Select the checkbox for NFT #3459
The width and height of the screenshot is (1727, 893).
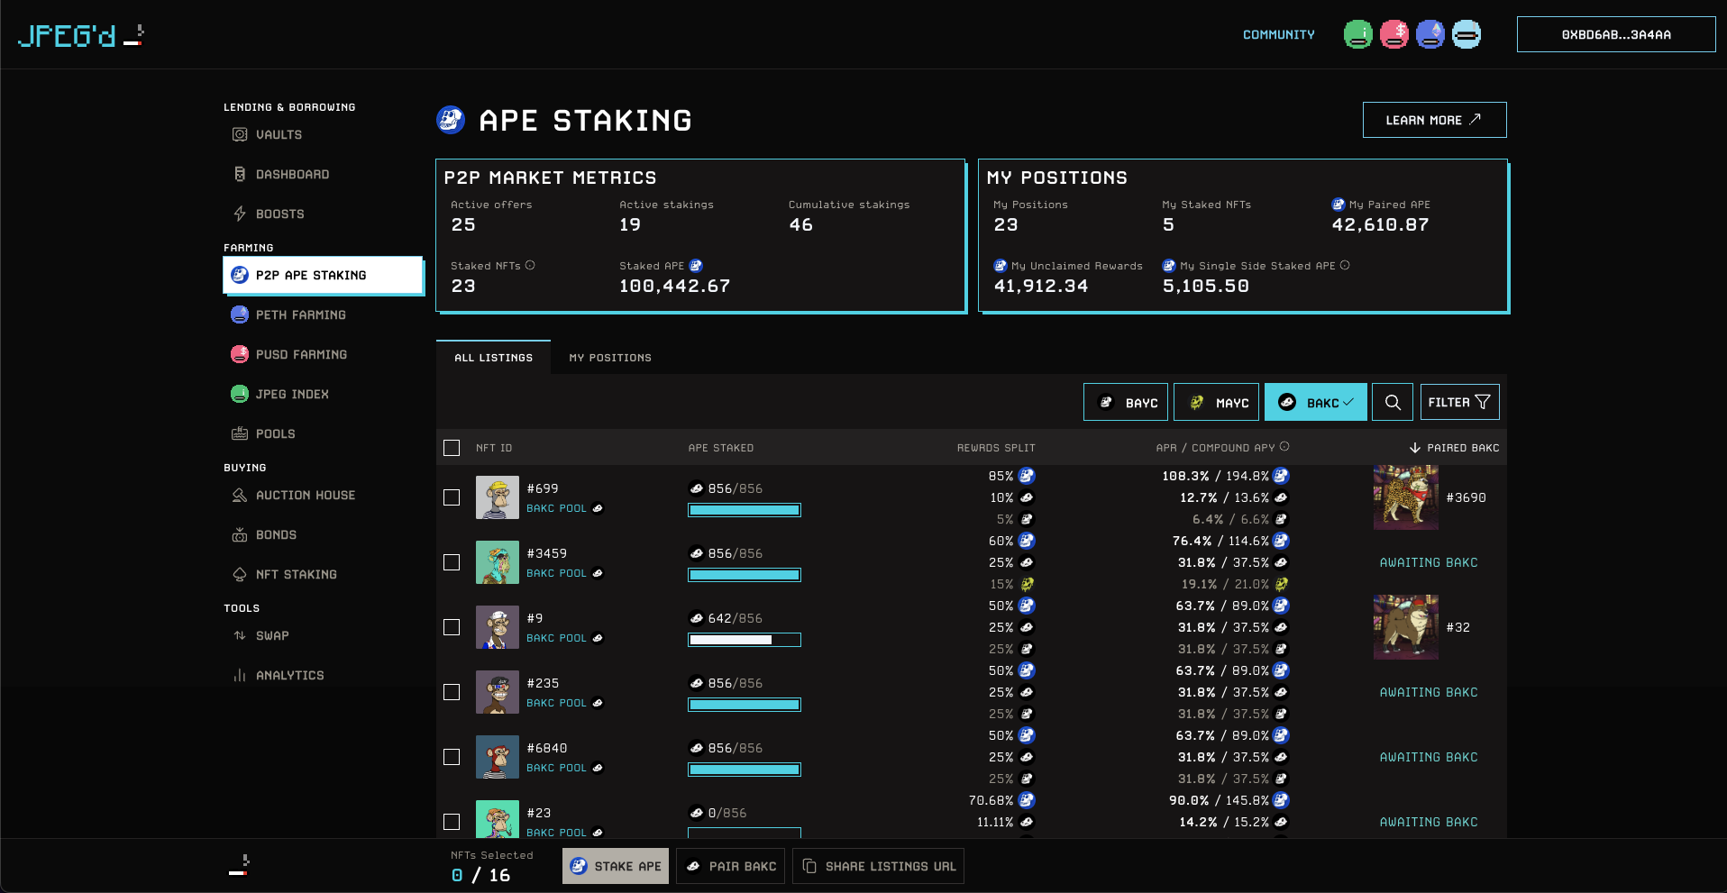pyautogui.click(x=452, y=562)
